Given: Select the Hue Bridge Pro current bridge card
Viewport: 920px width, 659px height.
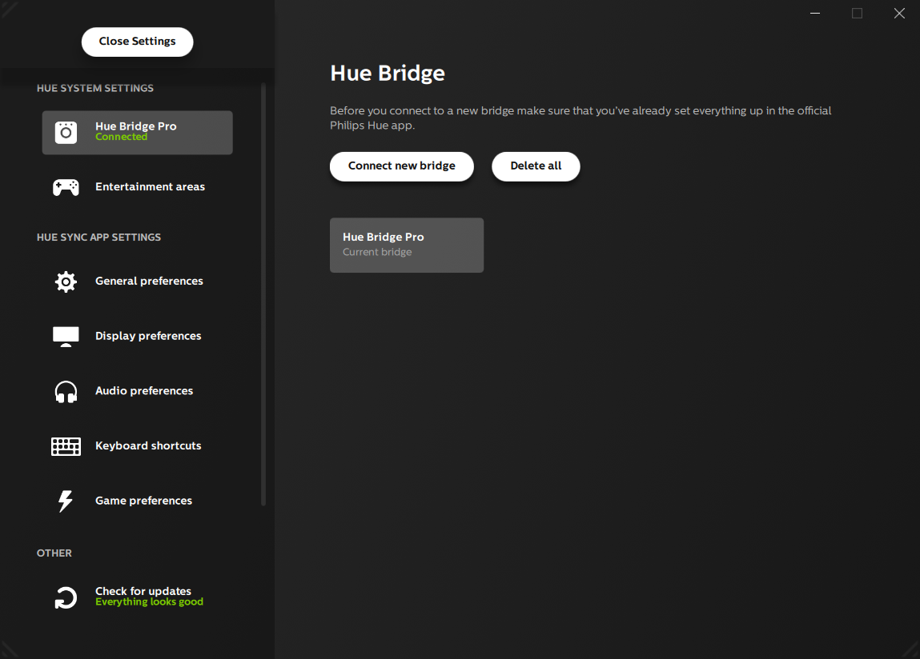Looking at the screenshot, I should tap(407, 245).
